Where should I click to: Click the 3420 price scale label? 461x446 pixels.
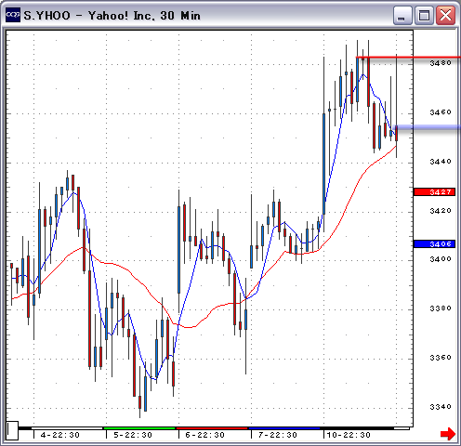[x=441, y=211]
